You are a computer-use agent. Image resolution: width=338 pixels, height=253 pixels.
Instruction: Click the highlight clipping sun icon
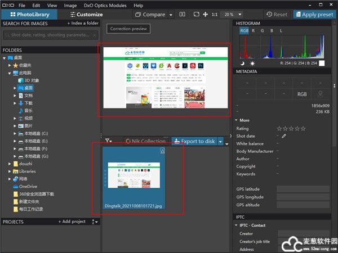coord(252,64)
